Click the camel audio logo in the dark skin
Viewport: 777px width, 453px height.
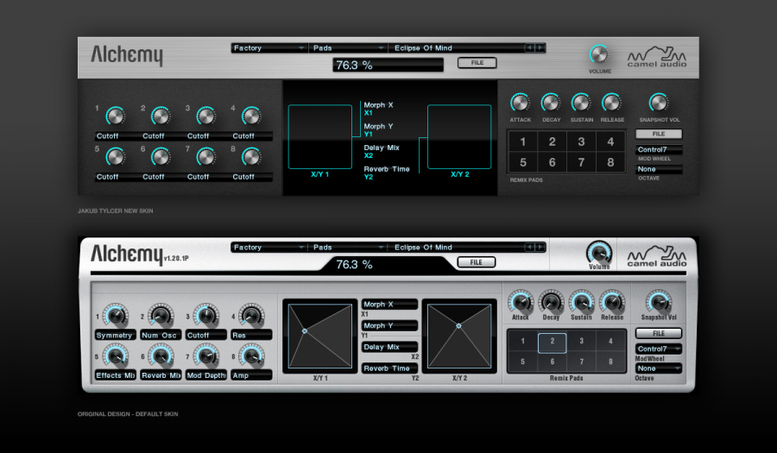[657, 57]
